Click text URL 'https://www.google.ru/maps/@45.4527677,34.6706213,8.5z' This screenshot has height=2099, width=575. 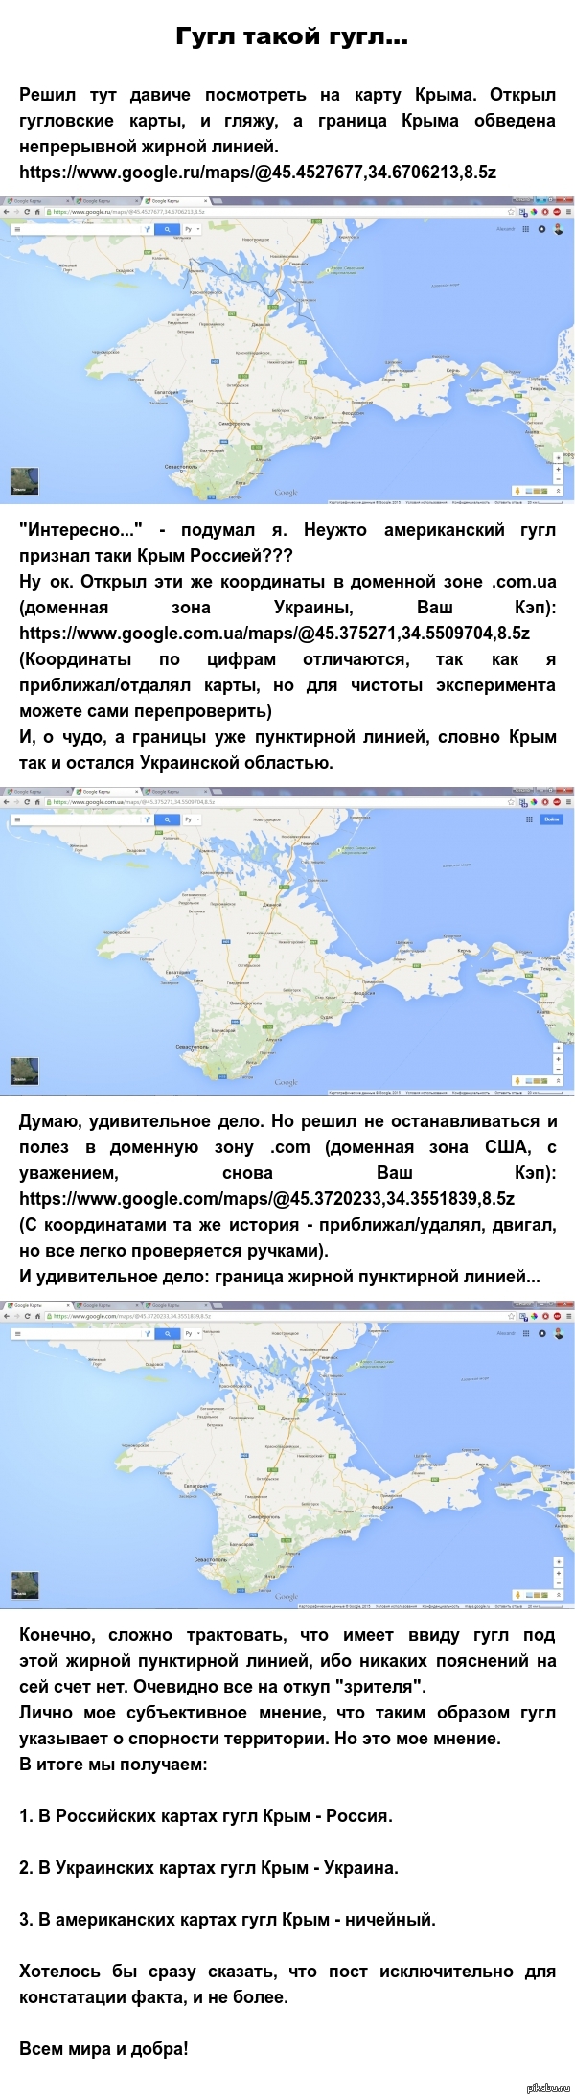[258, 173]
